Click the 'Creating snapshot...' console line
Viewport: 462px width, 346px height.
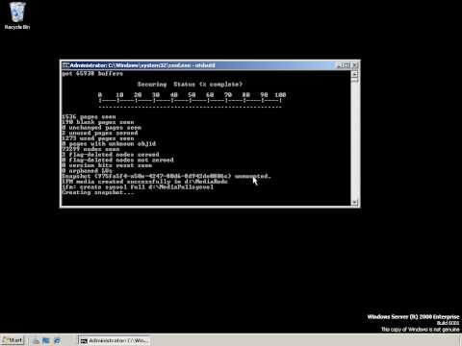tap(98, 192)
